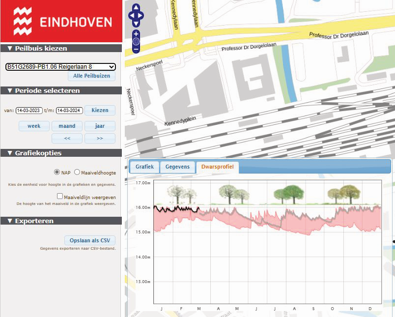Choose the week period button

tap(34, 126)
